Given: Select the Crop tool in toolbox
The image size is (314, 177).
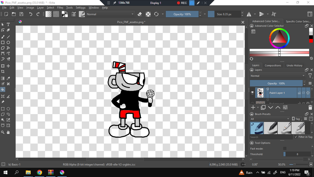Looking at the screenshot, I should pos(3,72).
